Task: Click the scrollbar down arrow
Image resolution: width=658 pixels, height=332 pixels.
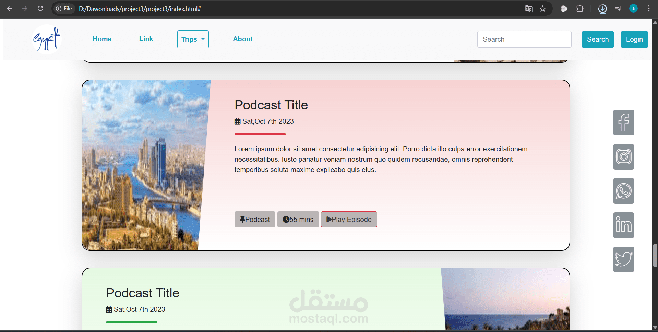Action: pyautogui.click(x=655, y=327)
